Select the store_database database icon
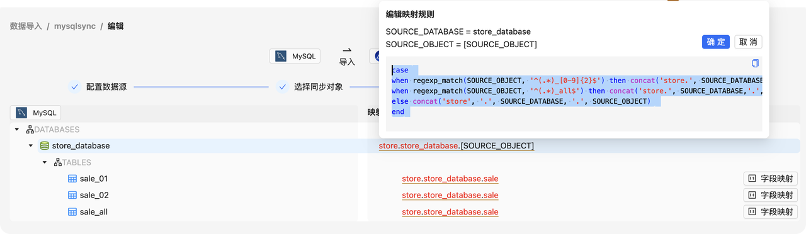 (44, 146)
